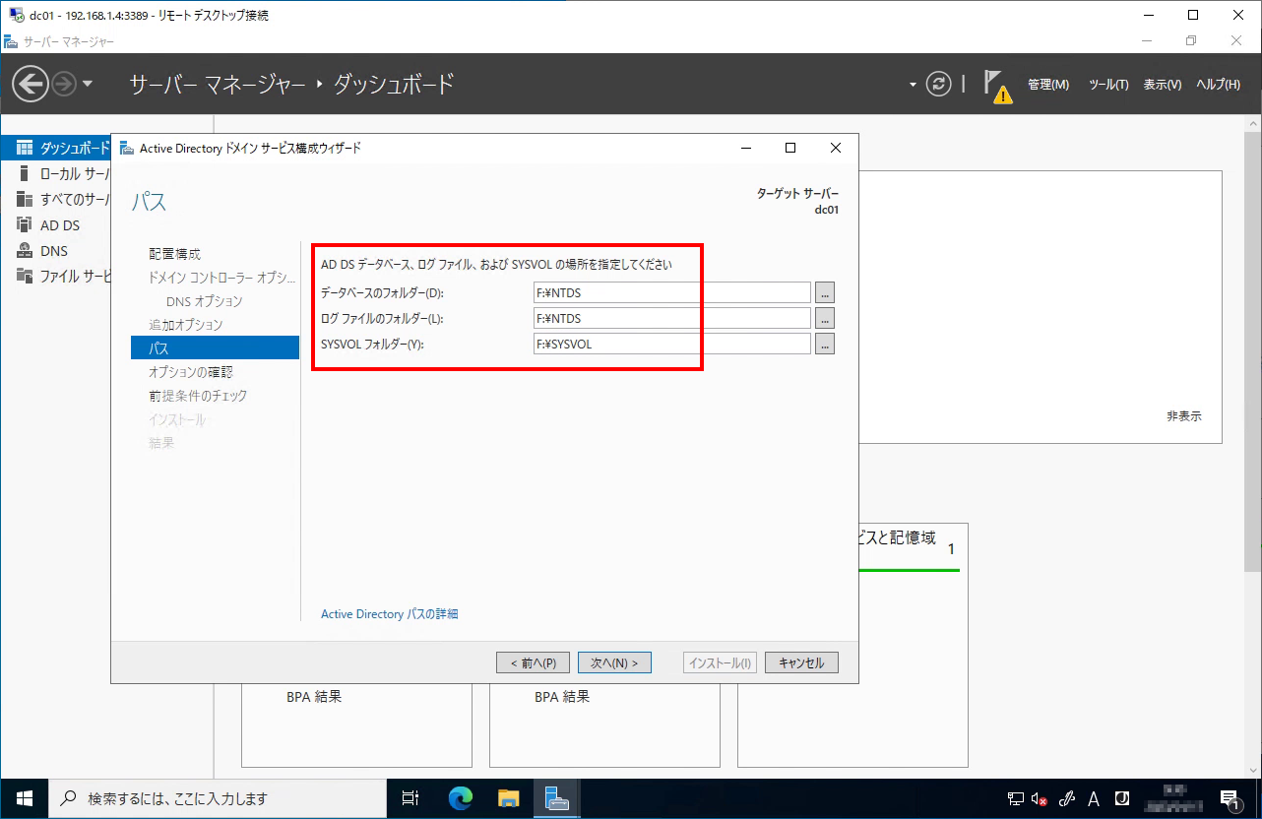Click the < 前へ(P) button
1262x819 pixels.
(534, 662)
